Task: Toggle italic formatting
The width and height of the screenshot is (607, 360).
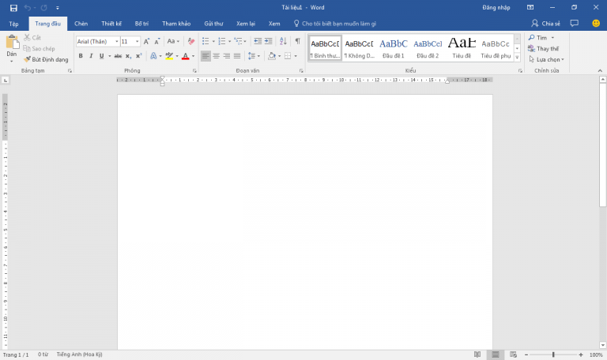Action: pyautogui.click(x=91, y=56)
